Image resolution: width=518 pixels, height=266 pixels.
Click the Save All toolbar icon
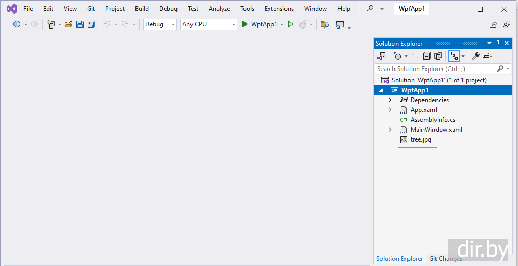[91, 24]
